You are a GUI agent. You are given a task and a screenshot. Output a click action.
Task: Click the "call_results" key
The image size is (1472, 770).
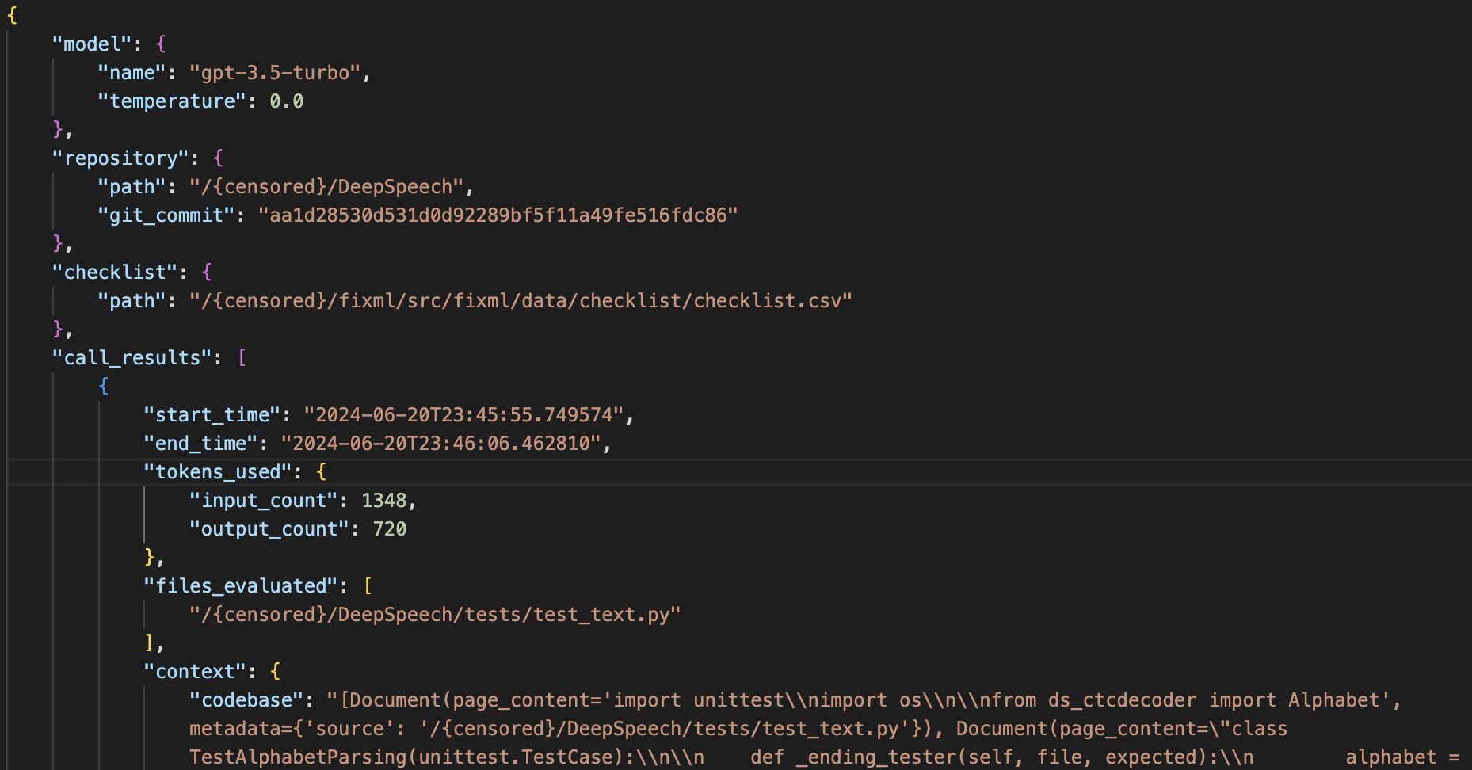[132, 358]
